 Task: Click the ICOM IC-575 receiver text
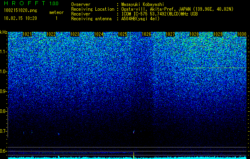pos(159,14)
